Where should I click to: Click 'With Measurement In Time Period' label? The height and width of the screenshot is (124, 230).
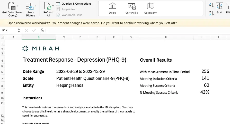[x=165, y=72]
